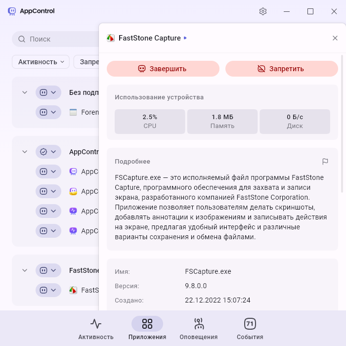The height and width of the screenshot is (346, 346).
Task: Click Завершить to terminate the process
Action: click(163, 69)
